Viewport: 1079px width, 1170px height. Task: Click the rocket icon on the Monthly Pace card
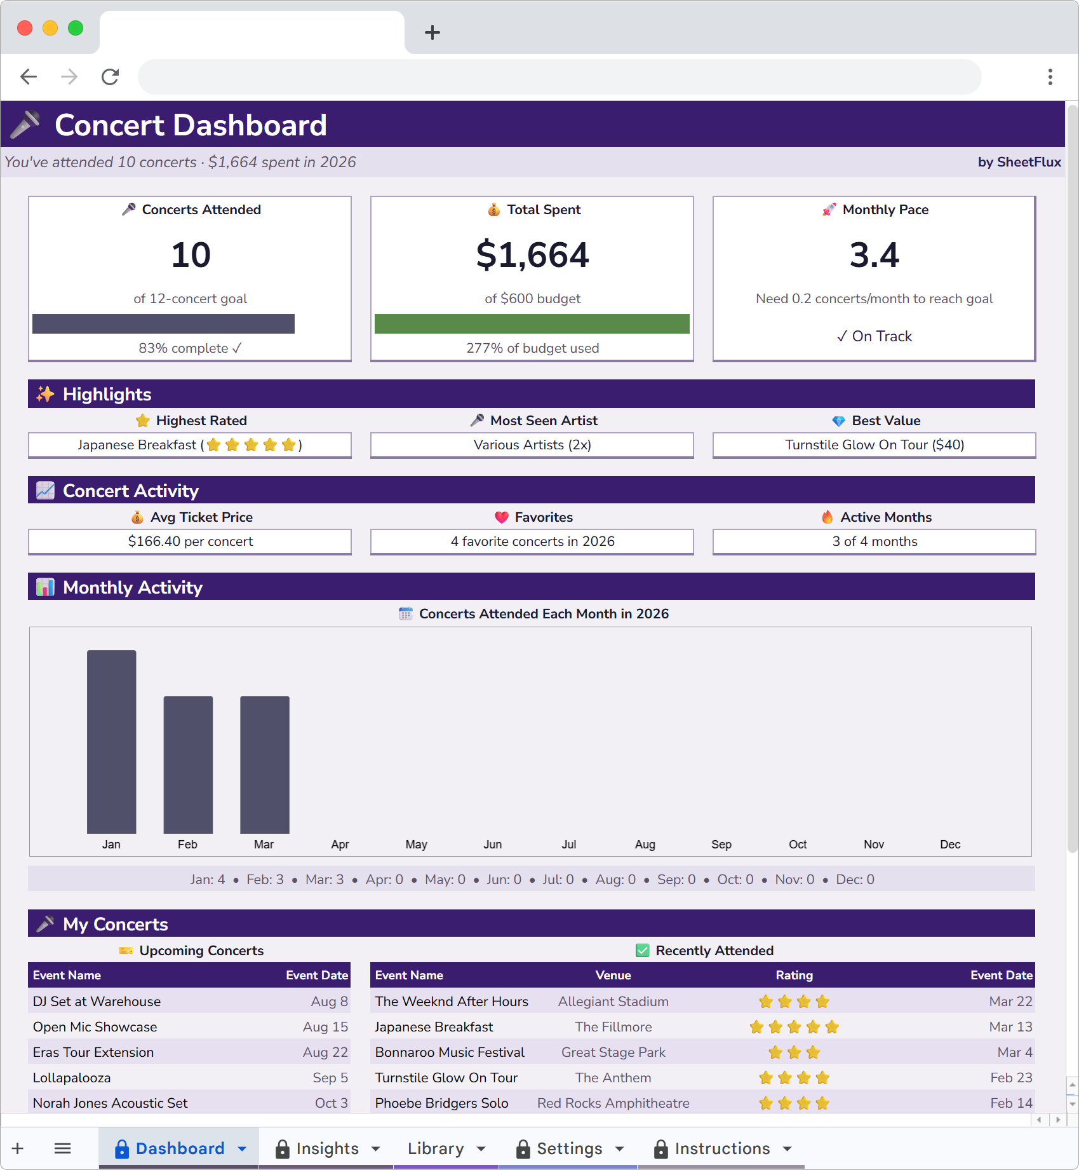pos(829,209)
